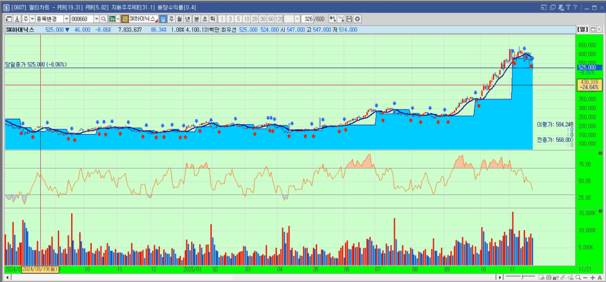Select the 일 daily period toggle
Image resolution: width=606 pixels, height=282 pixels.
[x=163, y=19]
